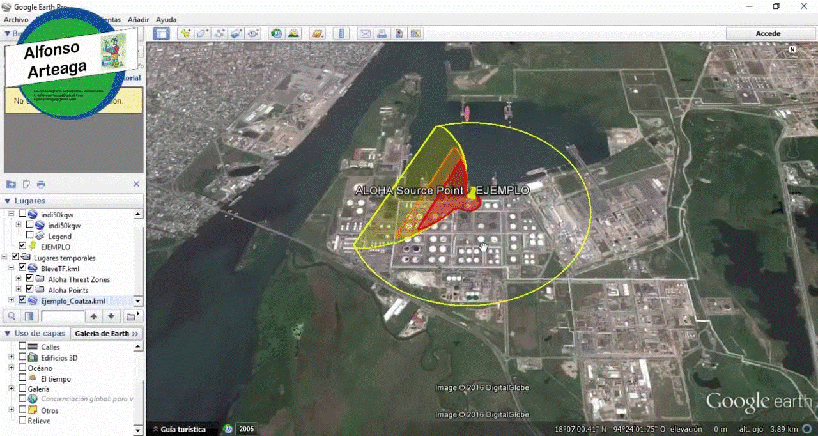The height and width of the screenshot is (436, 818).
Task: Enable the El tiempo layer
Action: [22, 378]
